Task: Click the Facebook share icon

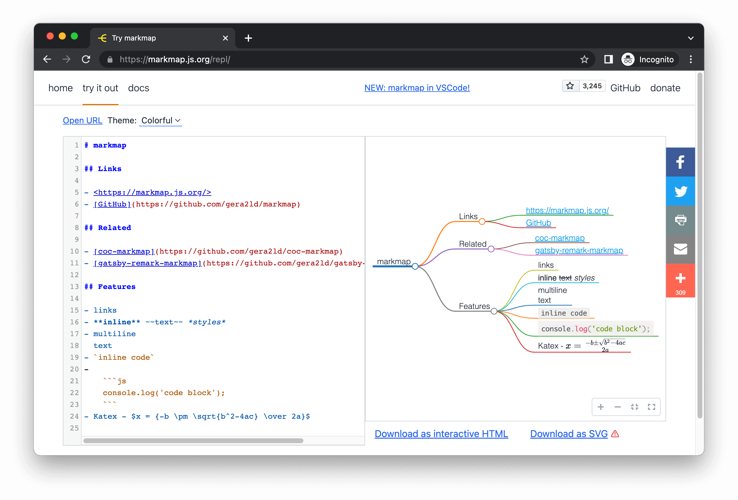Action: [680, 162]
